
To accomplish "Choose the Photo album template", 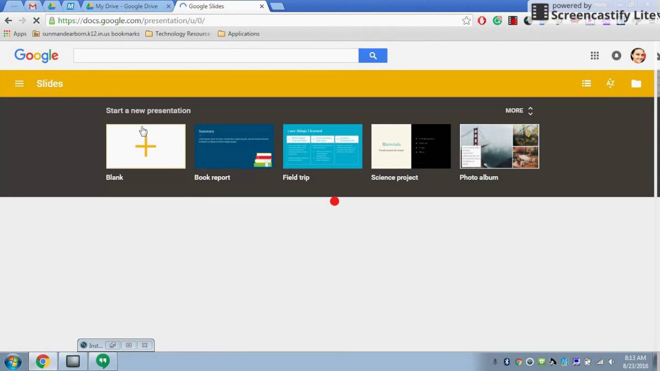I will (x=499, y=146).
